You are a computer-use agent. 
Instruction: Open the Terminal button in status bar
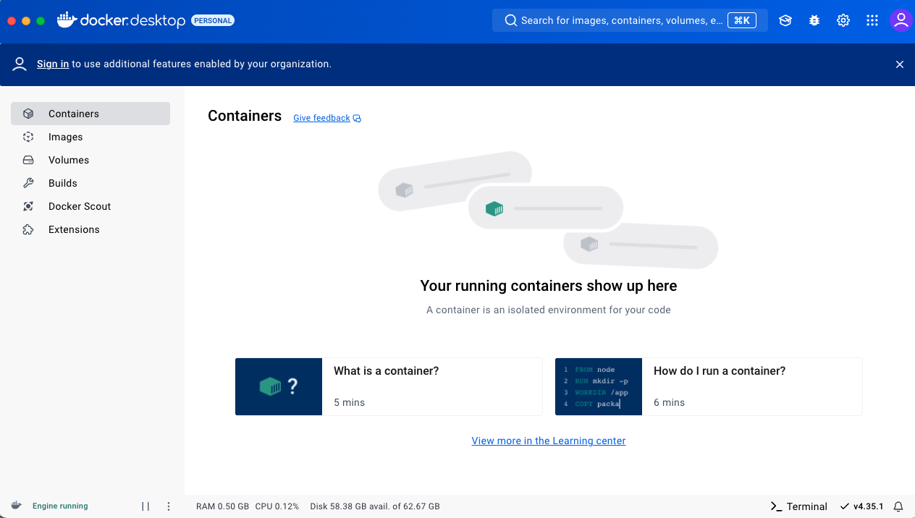pos(798,506)
